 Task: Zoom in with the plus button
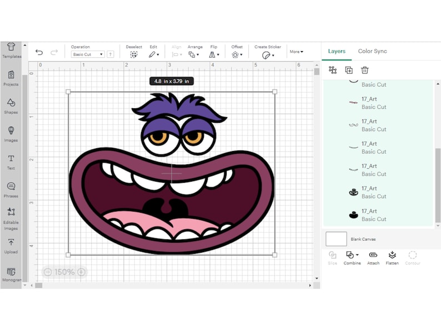click(81, 272)
